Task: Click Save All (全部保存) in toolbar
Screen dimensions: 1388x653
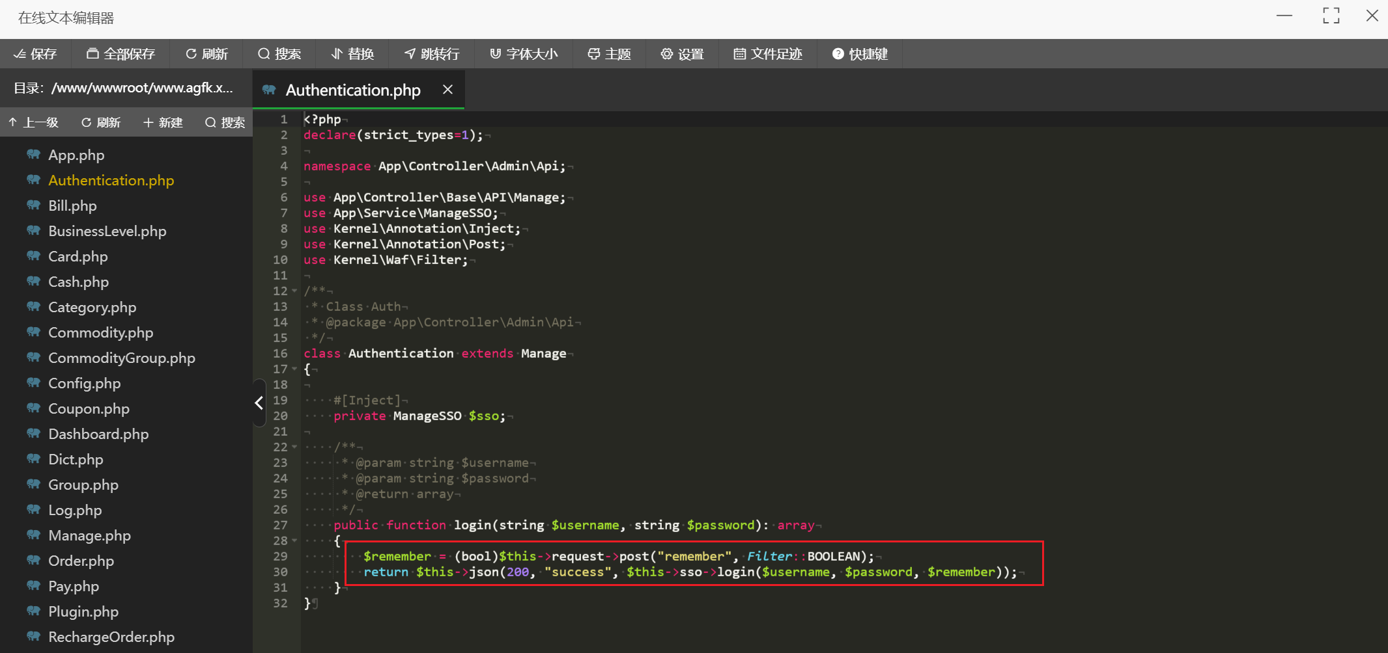Action: [120, 54]
